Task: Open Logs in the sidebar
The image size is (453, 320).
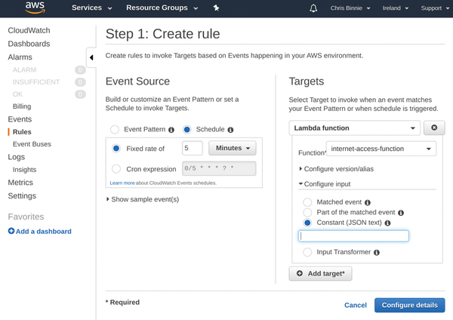Action: point(17,157)
